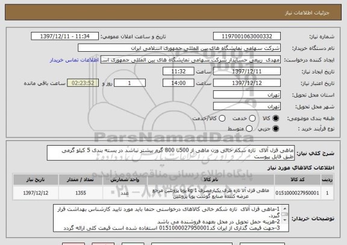The width and height of the screenshot is (347, 245).
Task: Click the product name cell ماهی قزل آلا
Action: (211, 193)
